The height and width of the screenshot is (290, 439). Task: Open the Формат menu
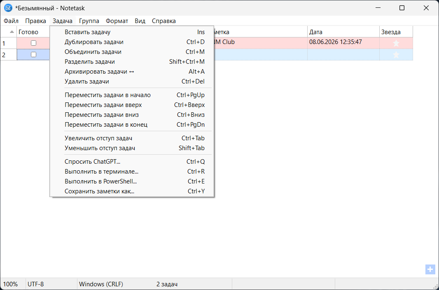pyautogui.click(x=117, y=21)
